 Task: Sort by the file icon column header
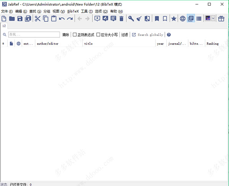[11, 44]
